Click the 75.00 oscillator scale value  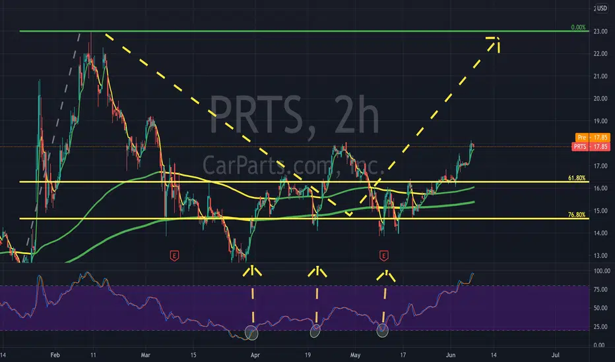click(600, 290)
